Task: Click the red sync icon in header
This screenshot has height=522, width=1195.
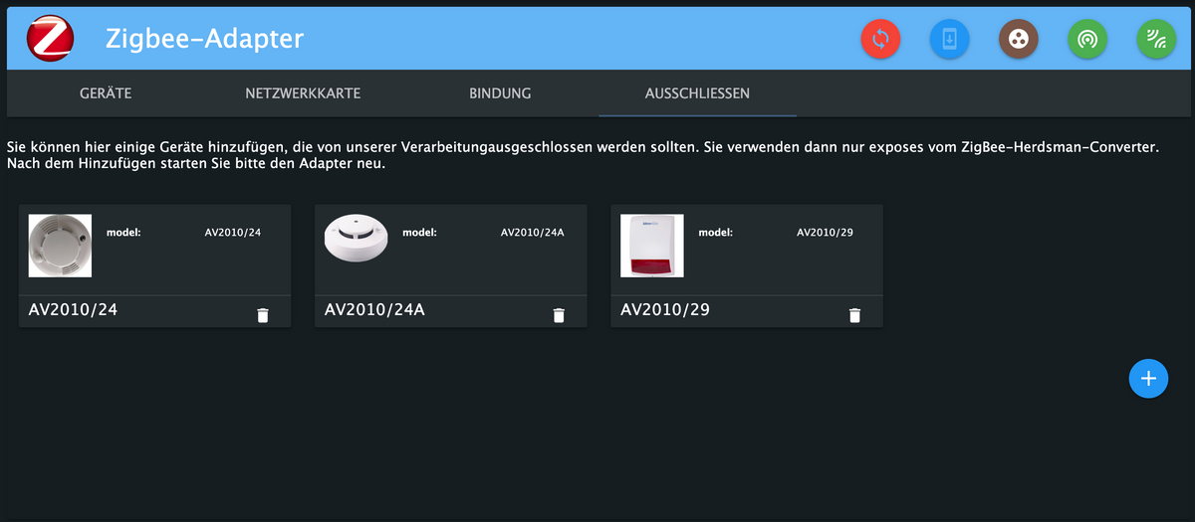Action: 880,40
